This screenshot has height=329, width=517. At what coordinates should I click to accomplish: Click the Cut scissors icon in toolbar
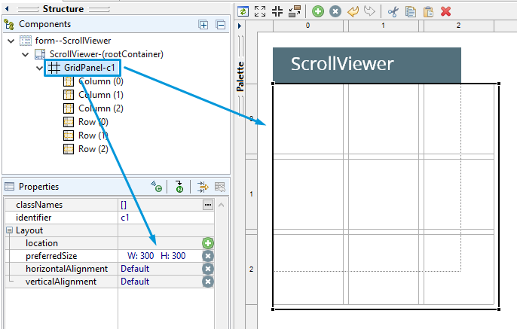click(x=393, y=11)
